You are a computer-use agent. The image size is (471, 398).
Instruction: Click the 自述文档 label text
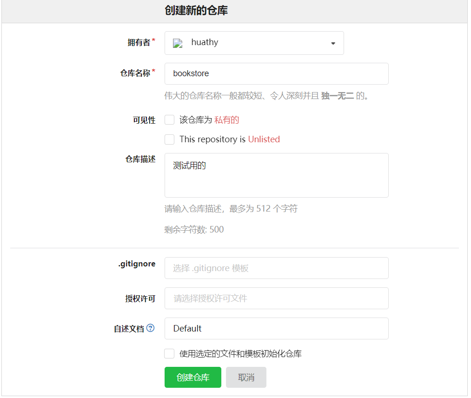click(x=129, y=329)
